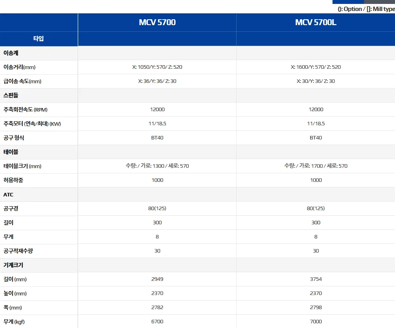Click 12000 RPM in the MCV 5700 column
This screenshot has width=395, height=328.
point(157,110)
